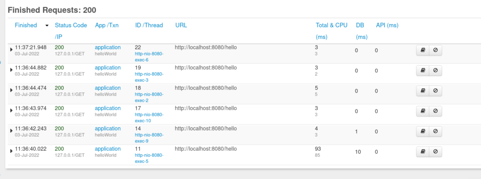Open thread http-nio-8080-exec-6 link
Viewport: 481px width, 179px height.
click(x=149, y=57)
